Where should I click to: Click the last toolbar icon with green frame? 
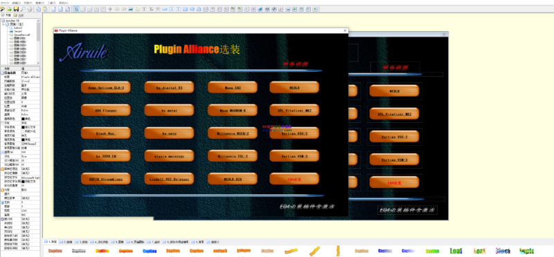click(x=315, y=9)
